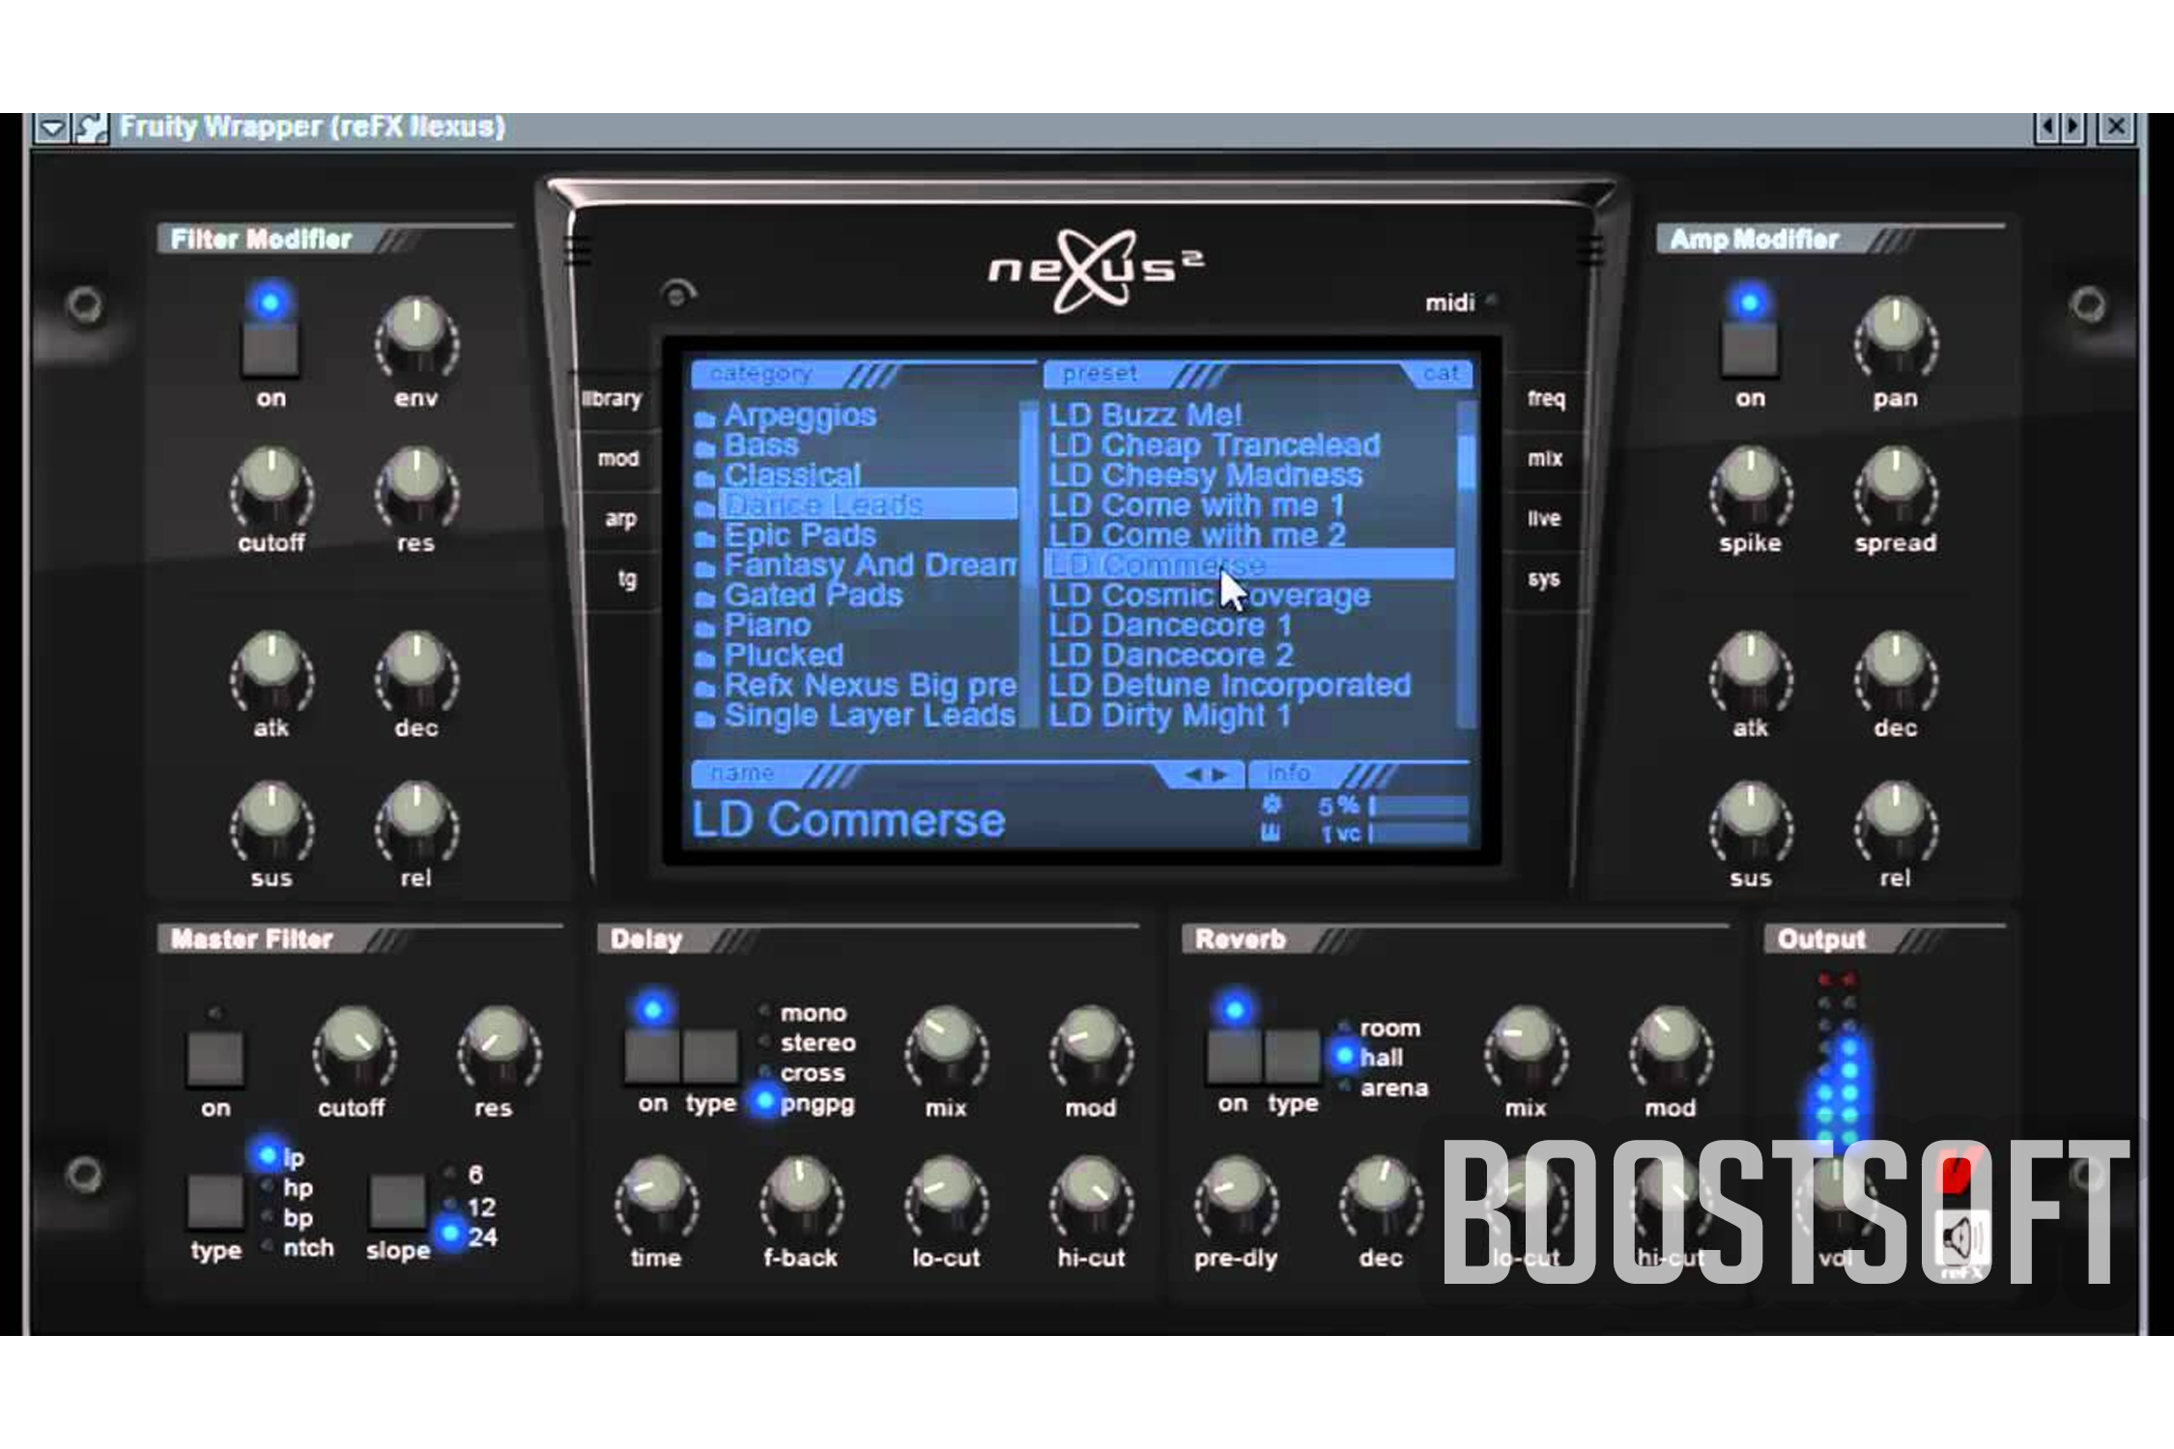Select preset LD Cheesy Madness
Screen dimensions: 2174x1449
(1206, 476)
